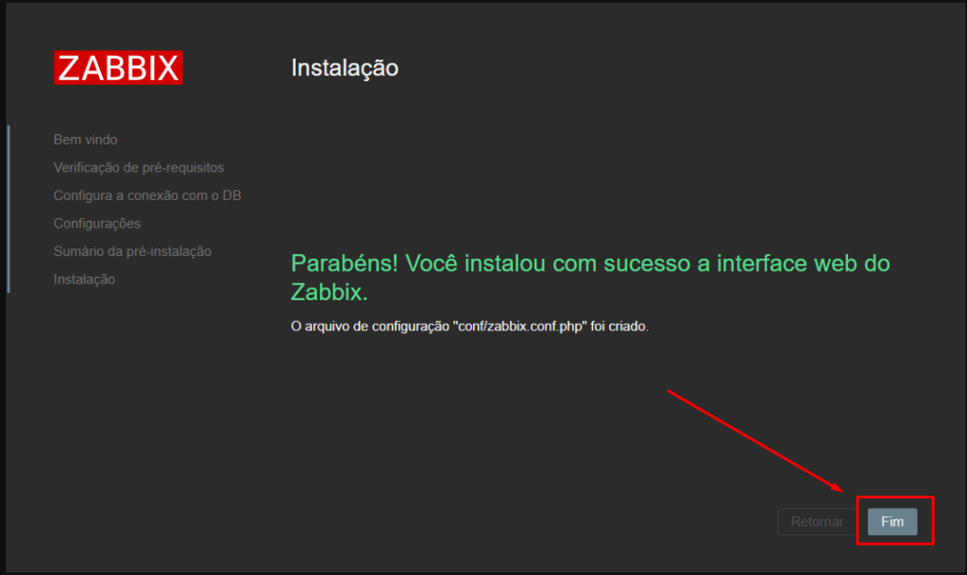
Task: Click the disabled Retornar button
Action: tap(817, 522)
